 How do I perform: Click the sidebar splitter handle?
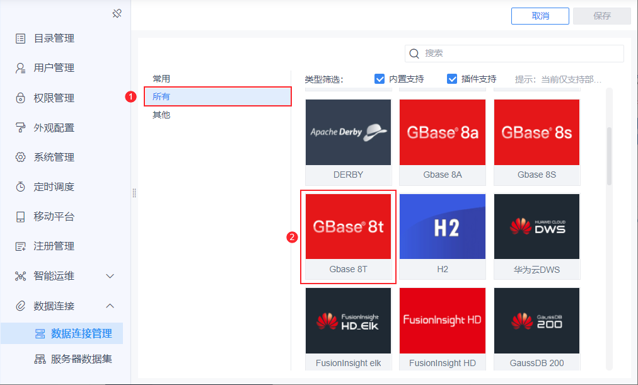click(x=134, y=193)
